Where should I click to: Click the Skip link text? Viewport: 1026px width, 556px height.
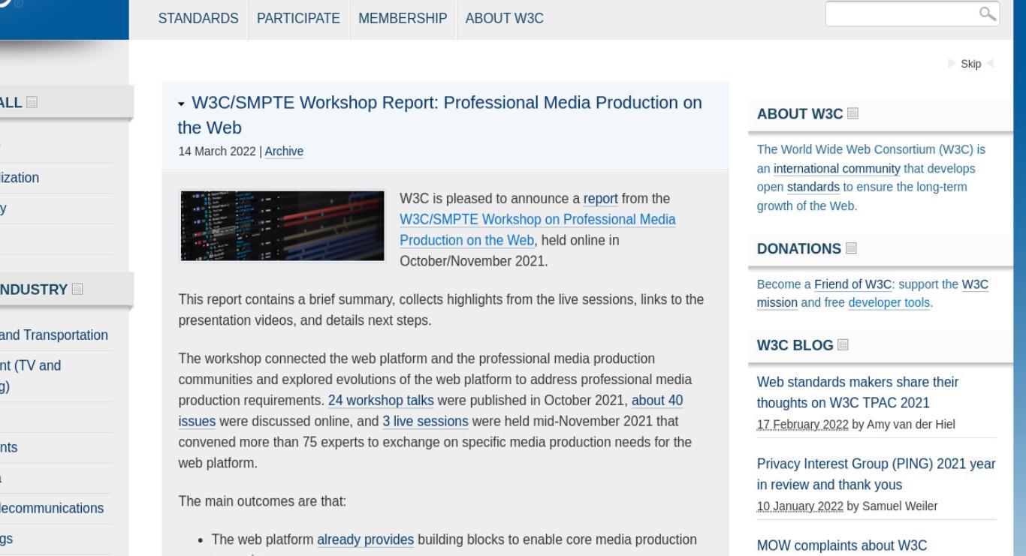[x=971, y=64]
